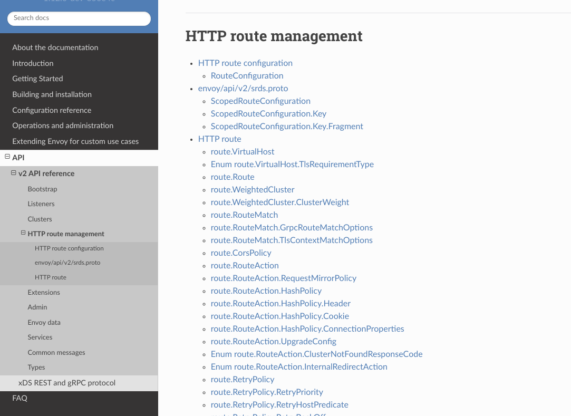571x416 pixels.
Task: Open xDS REST and gRPC protocol
Action: click(67, 383)
